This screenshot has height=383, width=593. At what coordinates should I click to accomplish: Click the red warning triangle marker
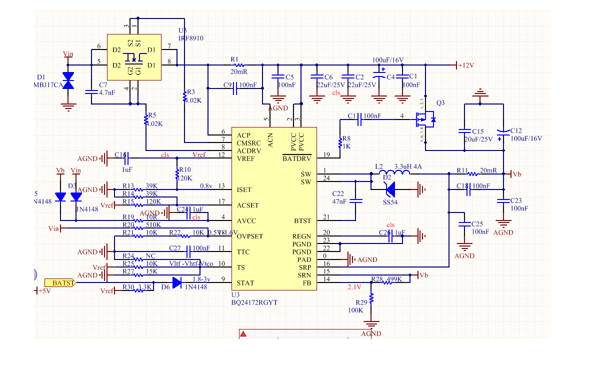243,334
